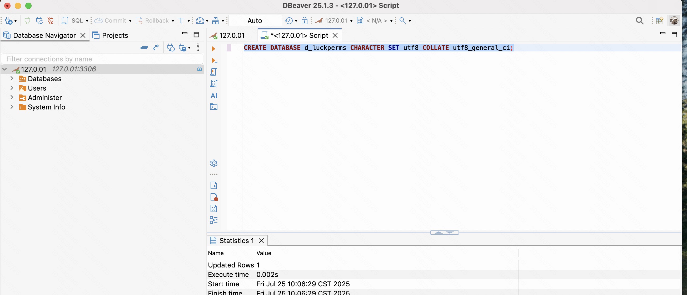
Task: Click the red Disconnect icon
Action: [x=50, y=20]
